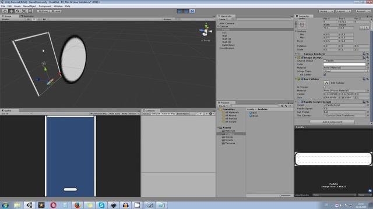Toggle the Pivot/Center handle mode
Image resolution: width=373 pixels, height=209 pixels.
tap(43, 11)
